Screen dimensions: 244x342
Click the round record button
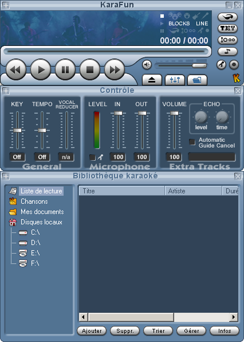tap(234, 65)
